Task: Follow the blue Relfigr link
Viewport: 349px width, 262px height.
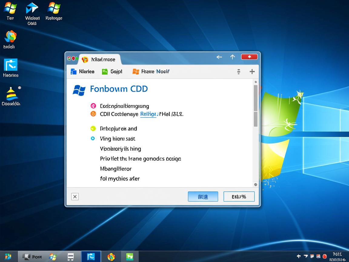Action: [148, 114]
